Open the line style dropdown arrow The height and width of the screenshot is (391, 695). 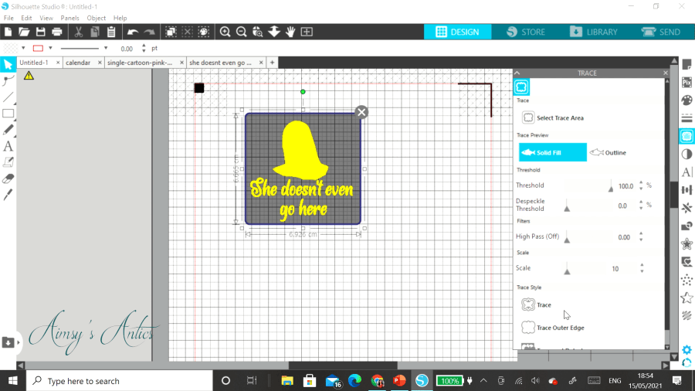(x=106, y=48)
